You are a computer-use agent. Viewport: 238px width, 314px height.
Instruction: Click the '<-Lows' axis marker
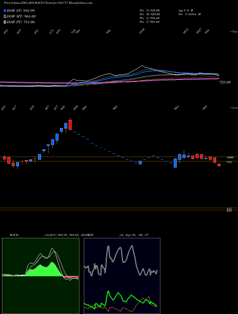point(234,108)
